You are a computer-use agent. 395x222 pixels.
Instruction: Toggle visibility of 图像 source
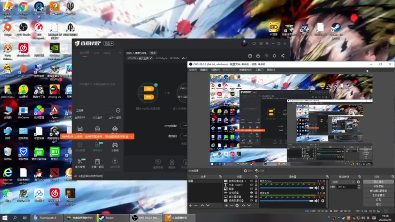[x=251, y=189]
